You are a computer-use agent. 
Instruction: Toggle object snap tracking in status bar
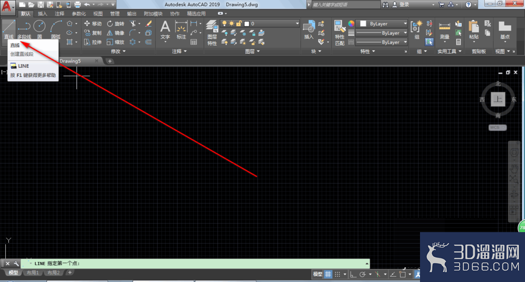coord(393,274)
